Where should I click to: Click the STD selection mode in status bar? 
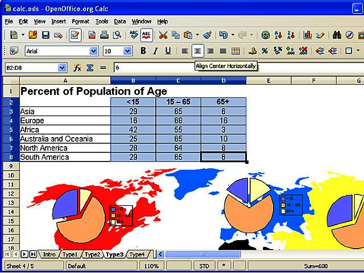click(204, 266)
